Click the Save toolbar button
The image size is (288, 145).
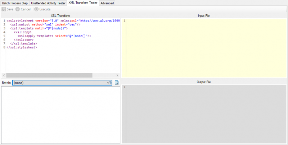pos(8,9)
